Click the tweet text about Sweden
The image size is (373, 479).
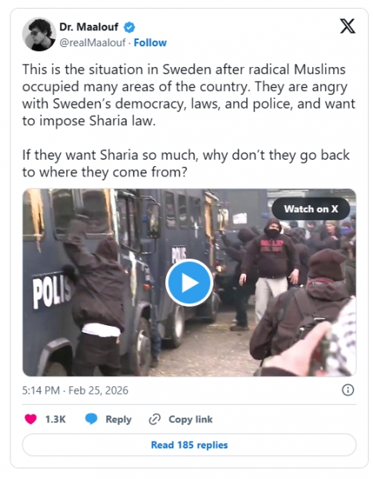[188, 95]
